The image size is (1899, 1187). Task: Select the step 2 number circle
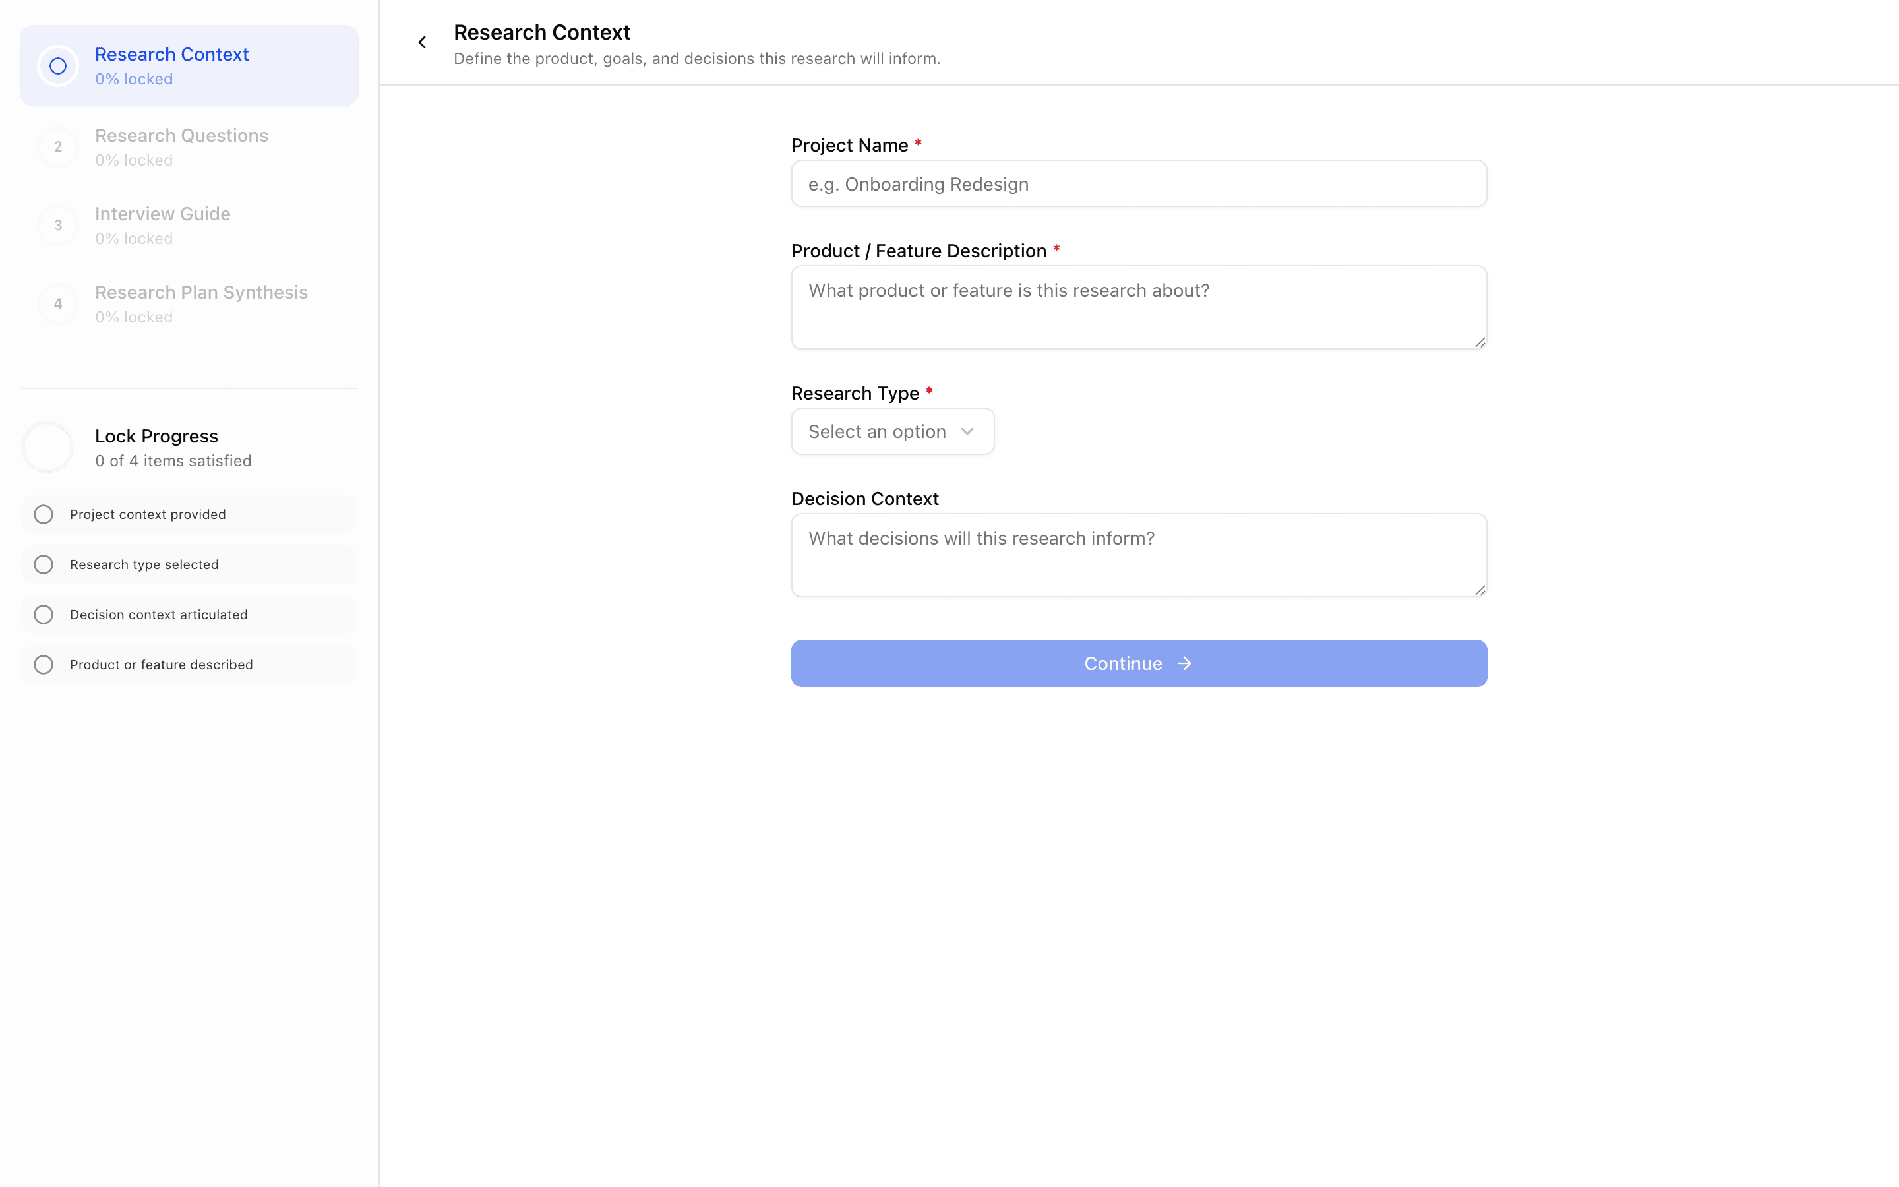click(57, 147)
